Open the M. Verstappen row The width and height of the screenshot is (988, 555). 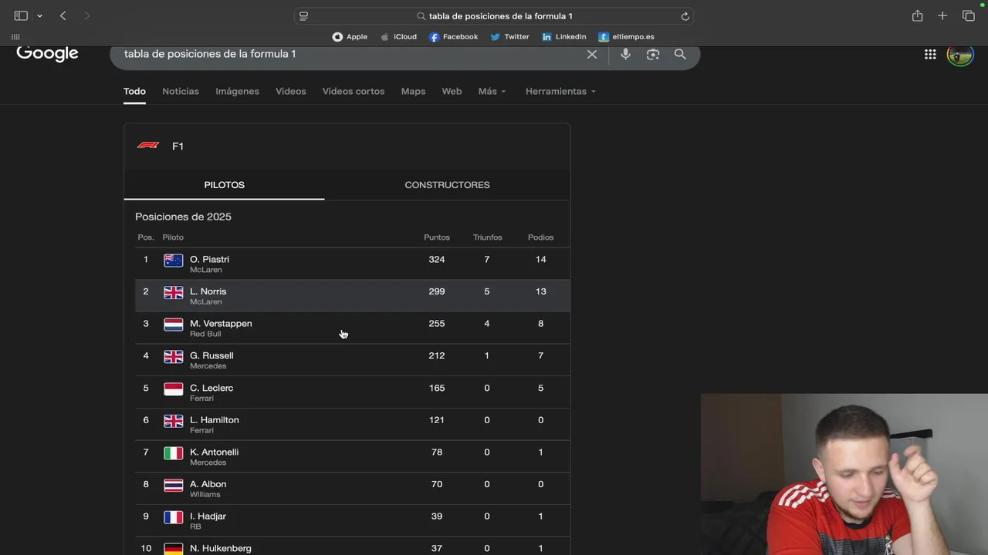click(x=353, y=328)
